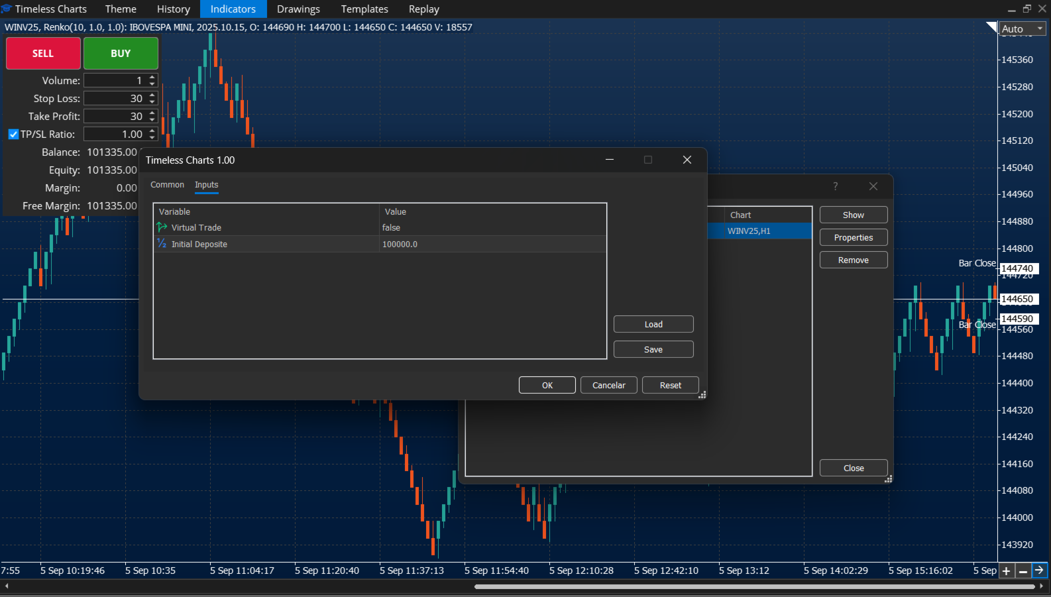Screen dimensions: 1051x597
Task: Click the Timeless Charts app icon
Action: pos(6,9)
